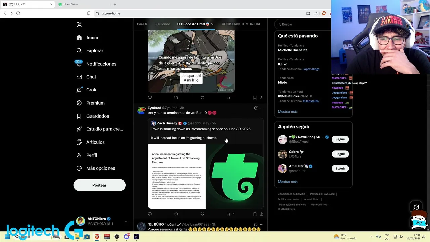Like the God of War meme post
430x242 pixels.
[202, 98]
